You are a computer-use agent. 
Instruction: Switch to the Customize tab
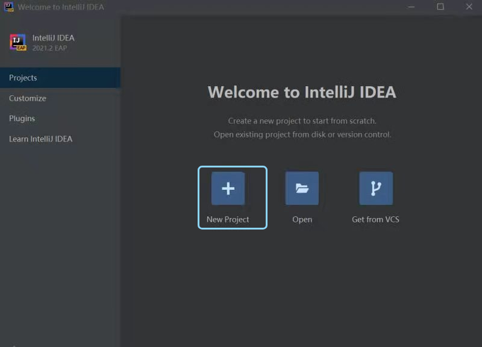[60, 98]
